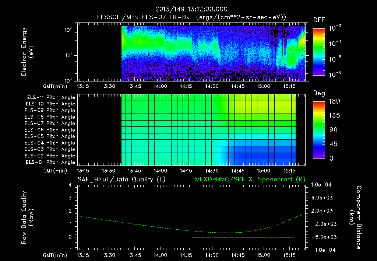Click the DEF colorbar label
The image size is (377, 261).
[319, 20]
